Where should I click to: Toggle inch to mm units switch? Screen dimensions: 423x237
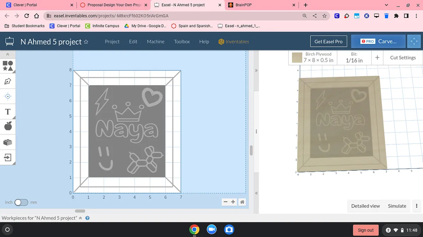point(21,202)
